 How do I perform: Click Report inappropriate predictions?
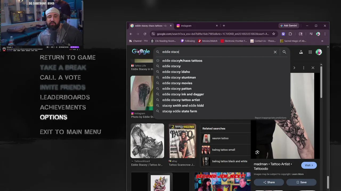point(270,118)
